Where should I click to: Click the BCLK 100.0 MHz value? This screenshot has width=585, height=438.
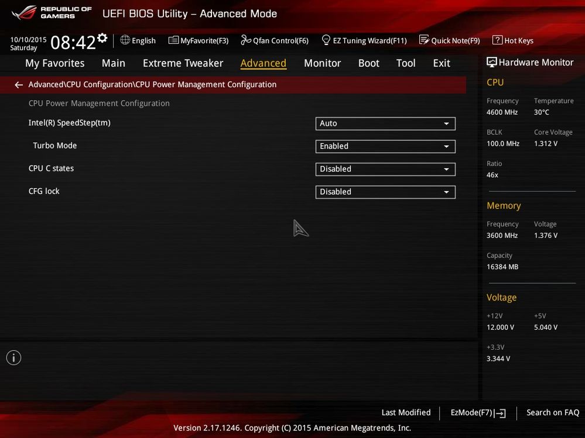[503, 143]
